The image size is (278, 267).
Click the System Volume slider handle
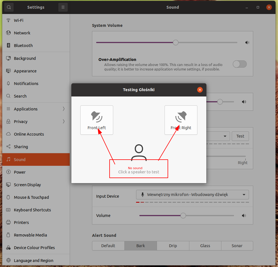click(175, 42)
